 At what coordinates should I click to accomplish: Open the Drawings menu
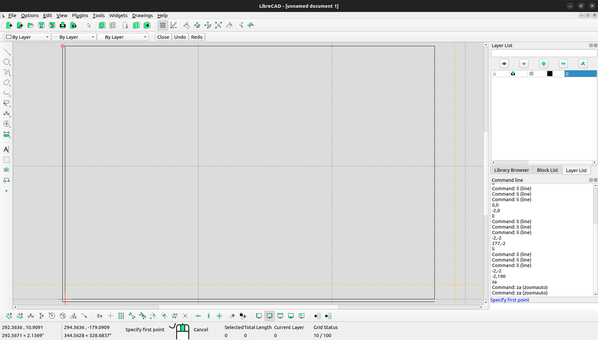(x=143, y=15)
